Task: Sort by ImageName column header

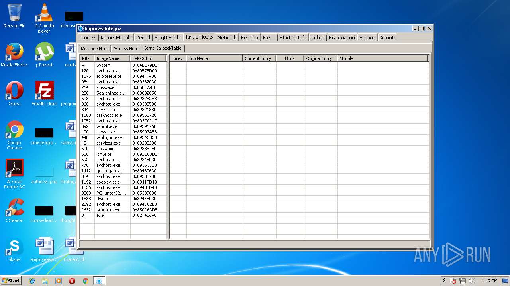Action: tap(112, 58)
